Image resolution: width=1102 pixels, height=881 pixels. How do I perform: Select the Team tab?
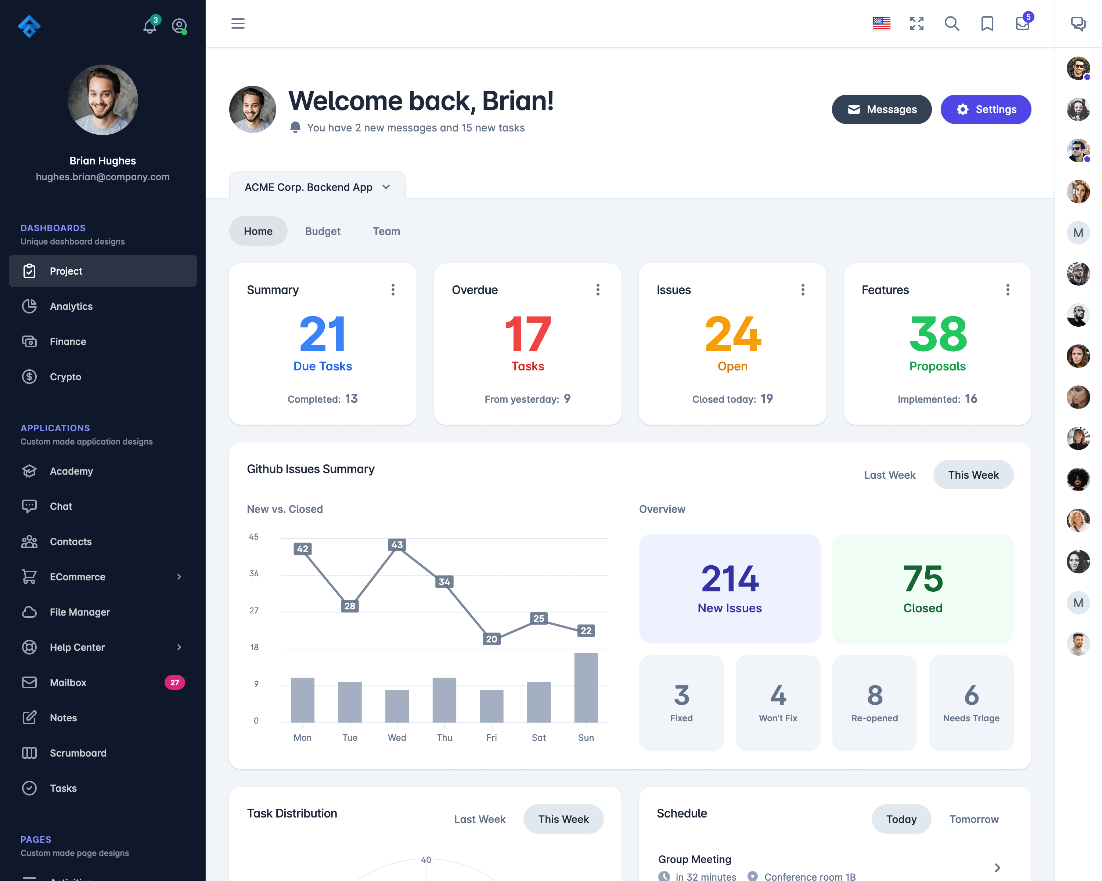point(386,231)
